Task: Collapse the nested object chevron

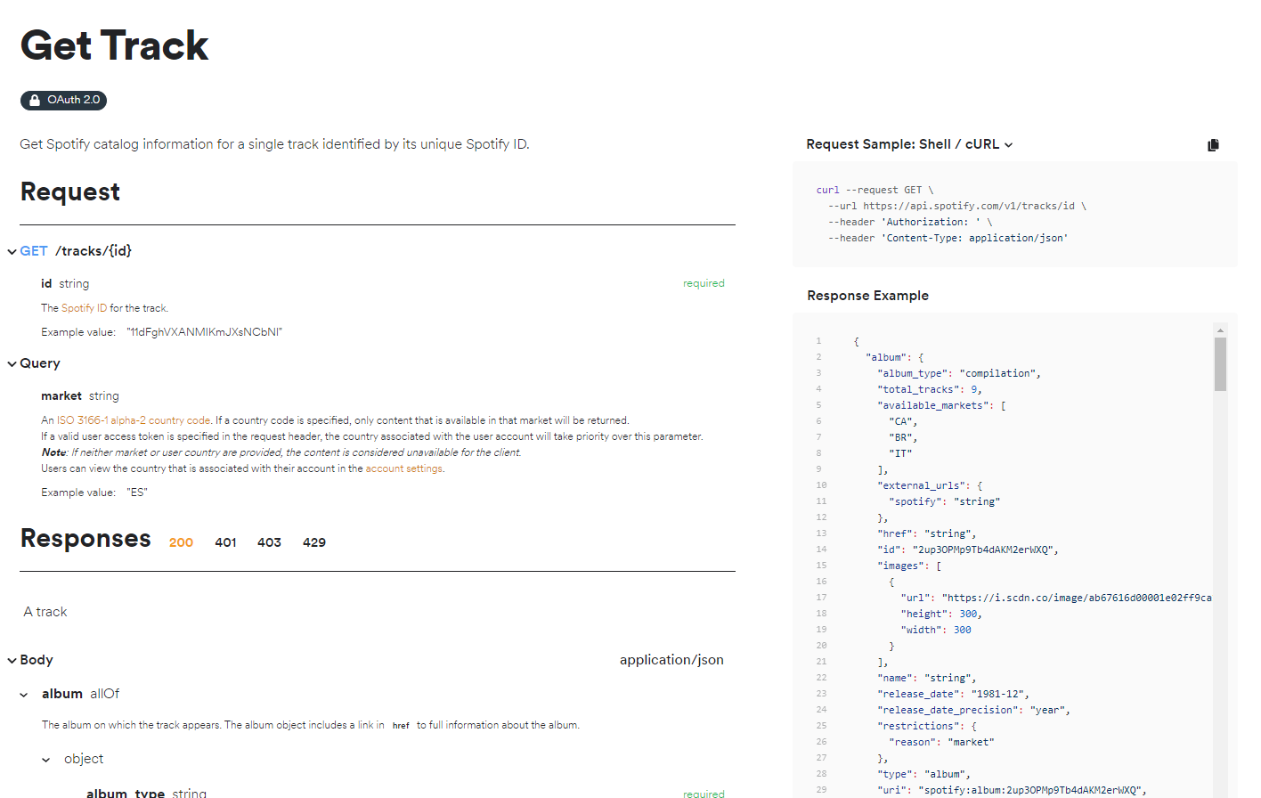Action: pyautogui.click(x=46, y=760)
